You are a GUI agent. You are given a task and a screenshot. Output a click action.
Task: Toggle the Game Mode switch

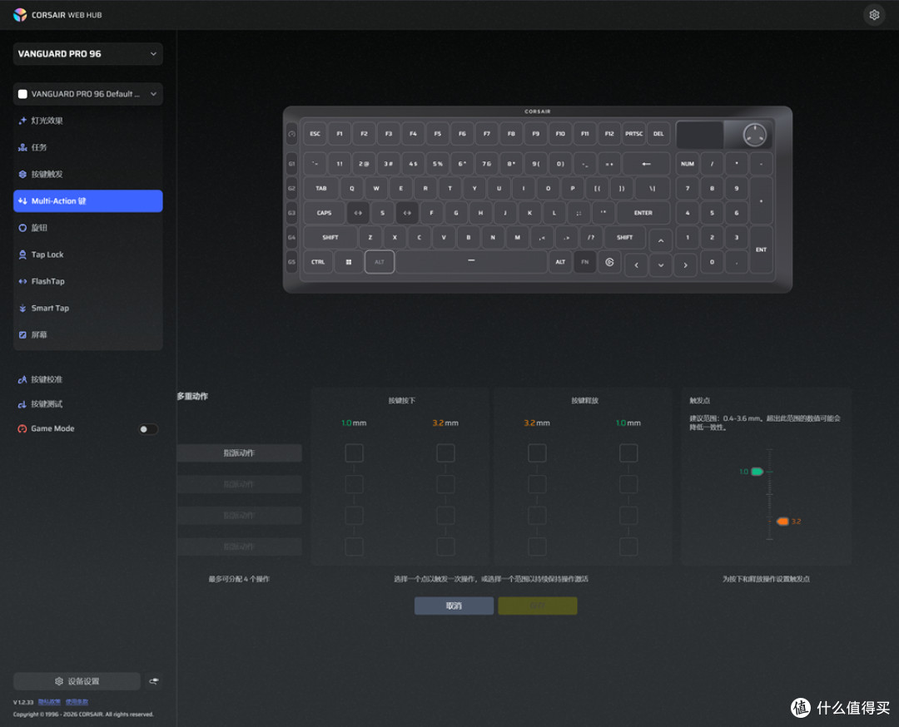(148, 429)
